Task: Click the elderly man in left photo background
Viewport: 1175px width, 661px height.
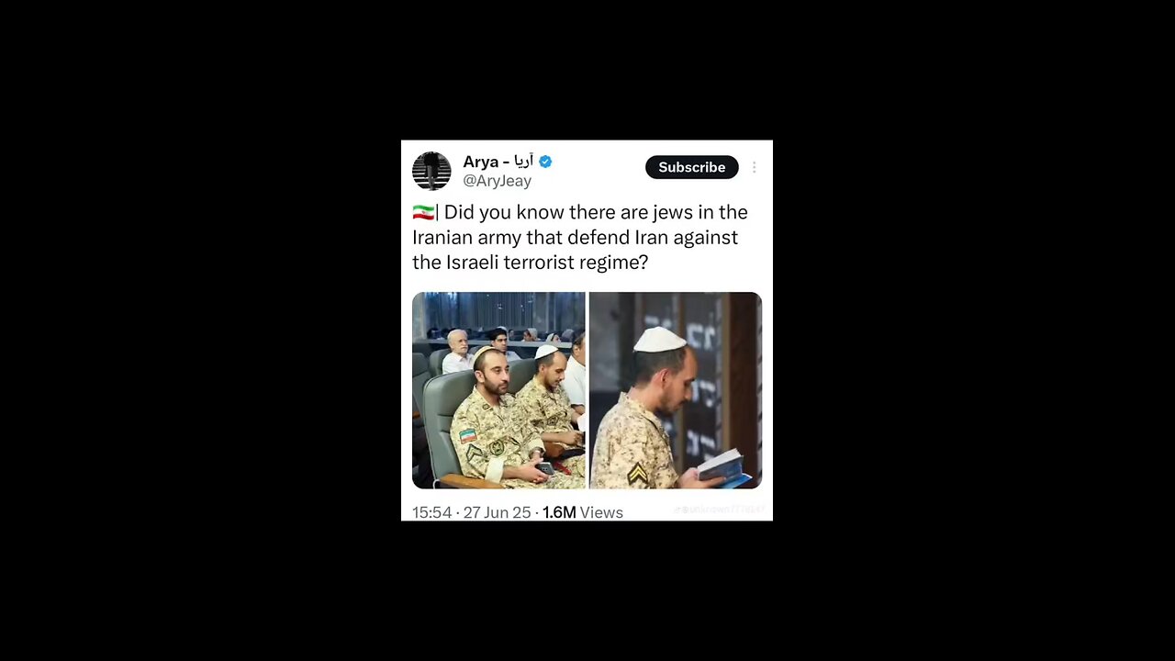Action: pyautogui.click(x=457, y=352)
